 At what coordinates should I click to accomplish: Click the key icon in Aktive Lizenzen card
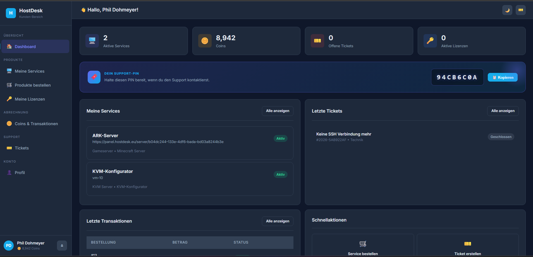click(430, 41)
